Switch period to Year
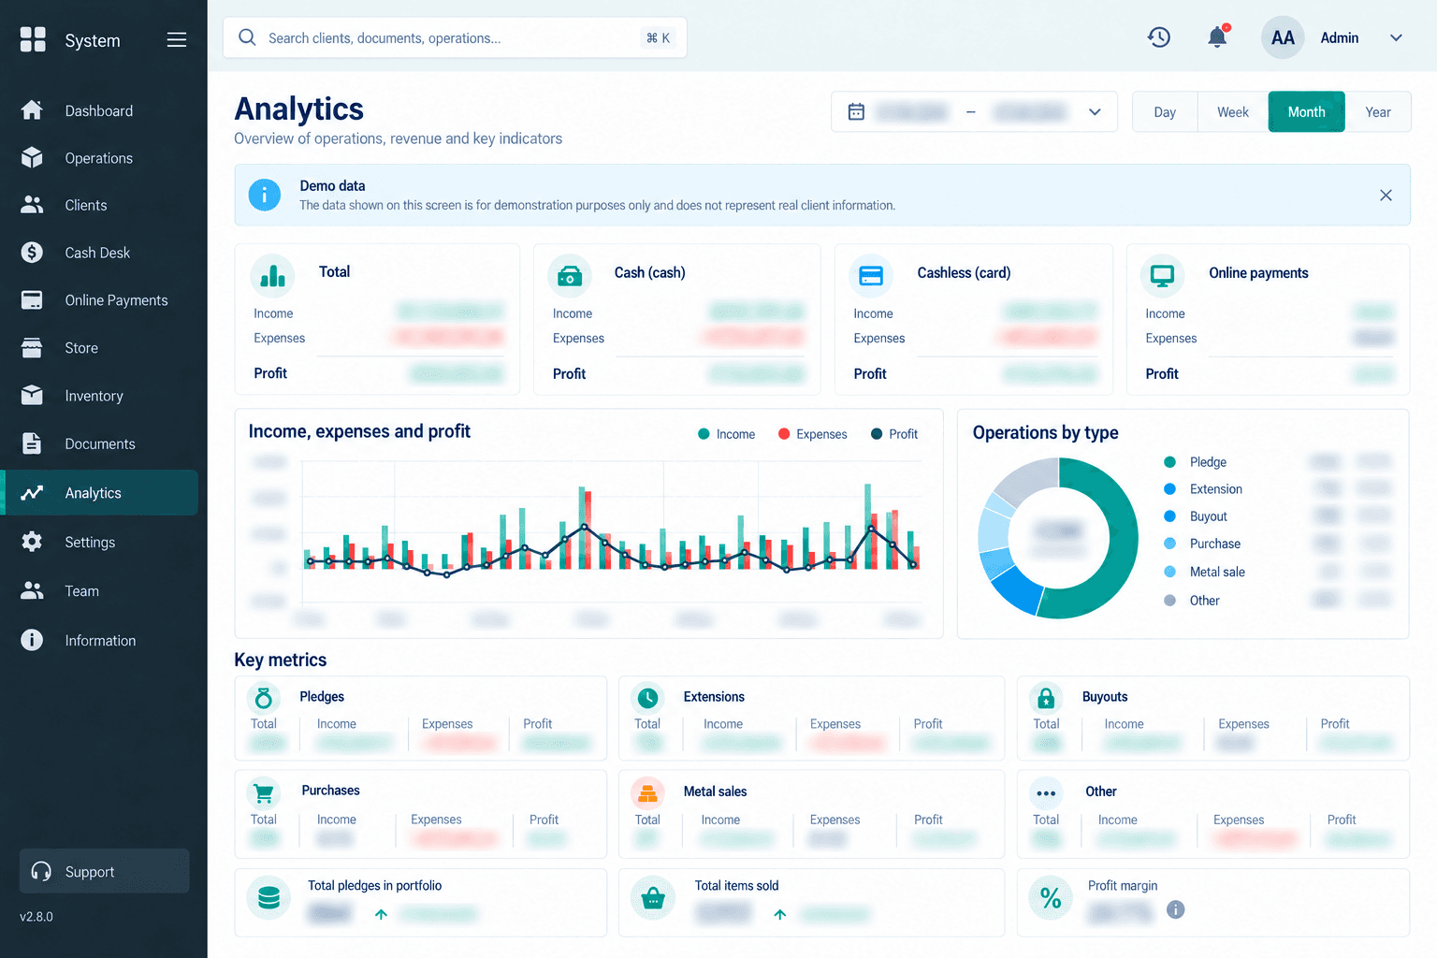Image resolution: width=1437 pixels, height=958 pixels. 1378,112
